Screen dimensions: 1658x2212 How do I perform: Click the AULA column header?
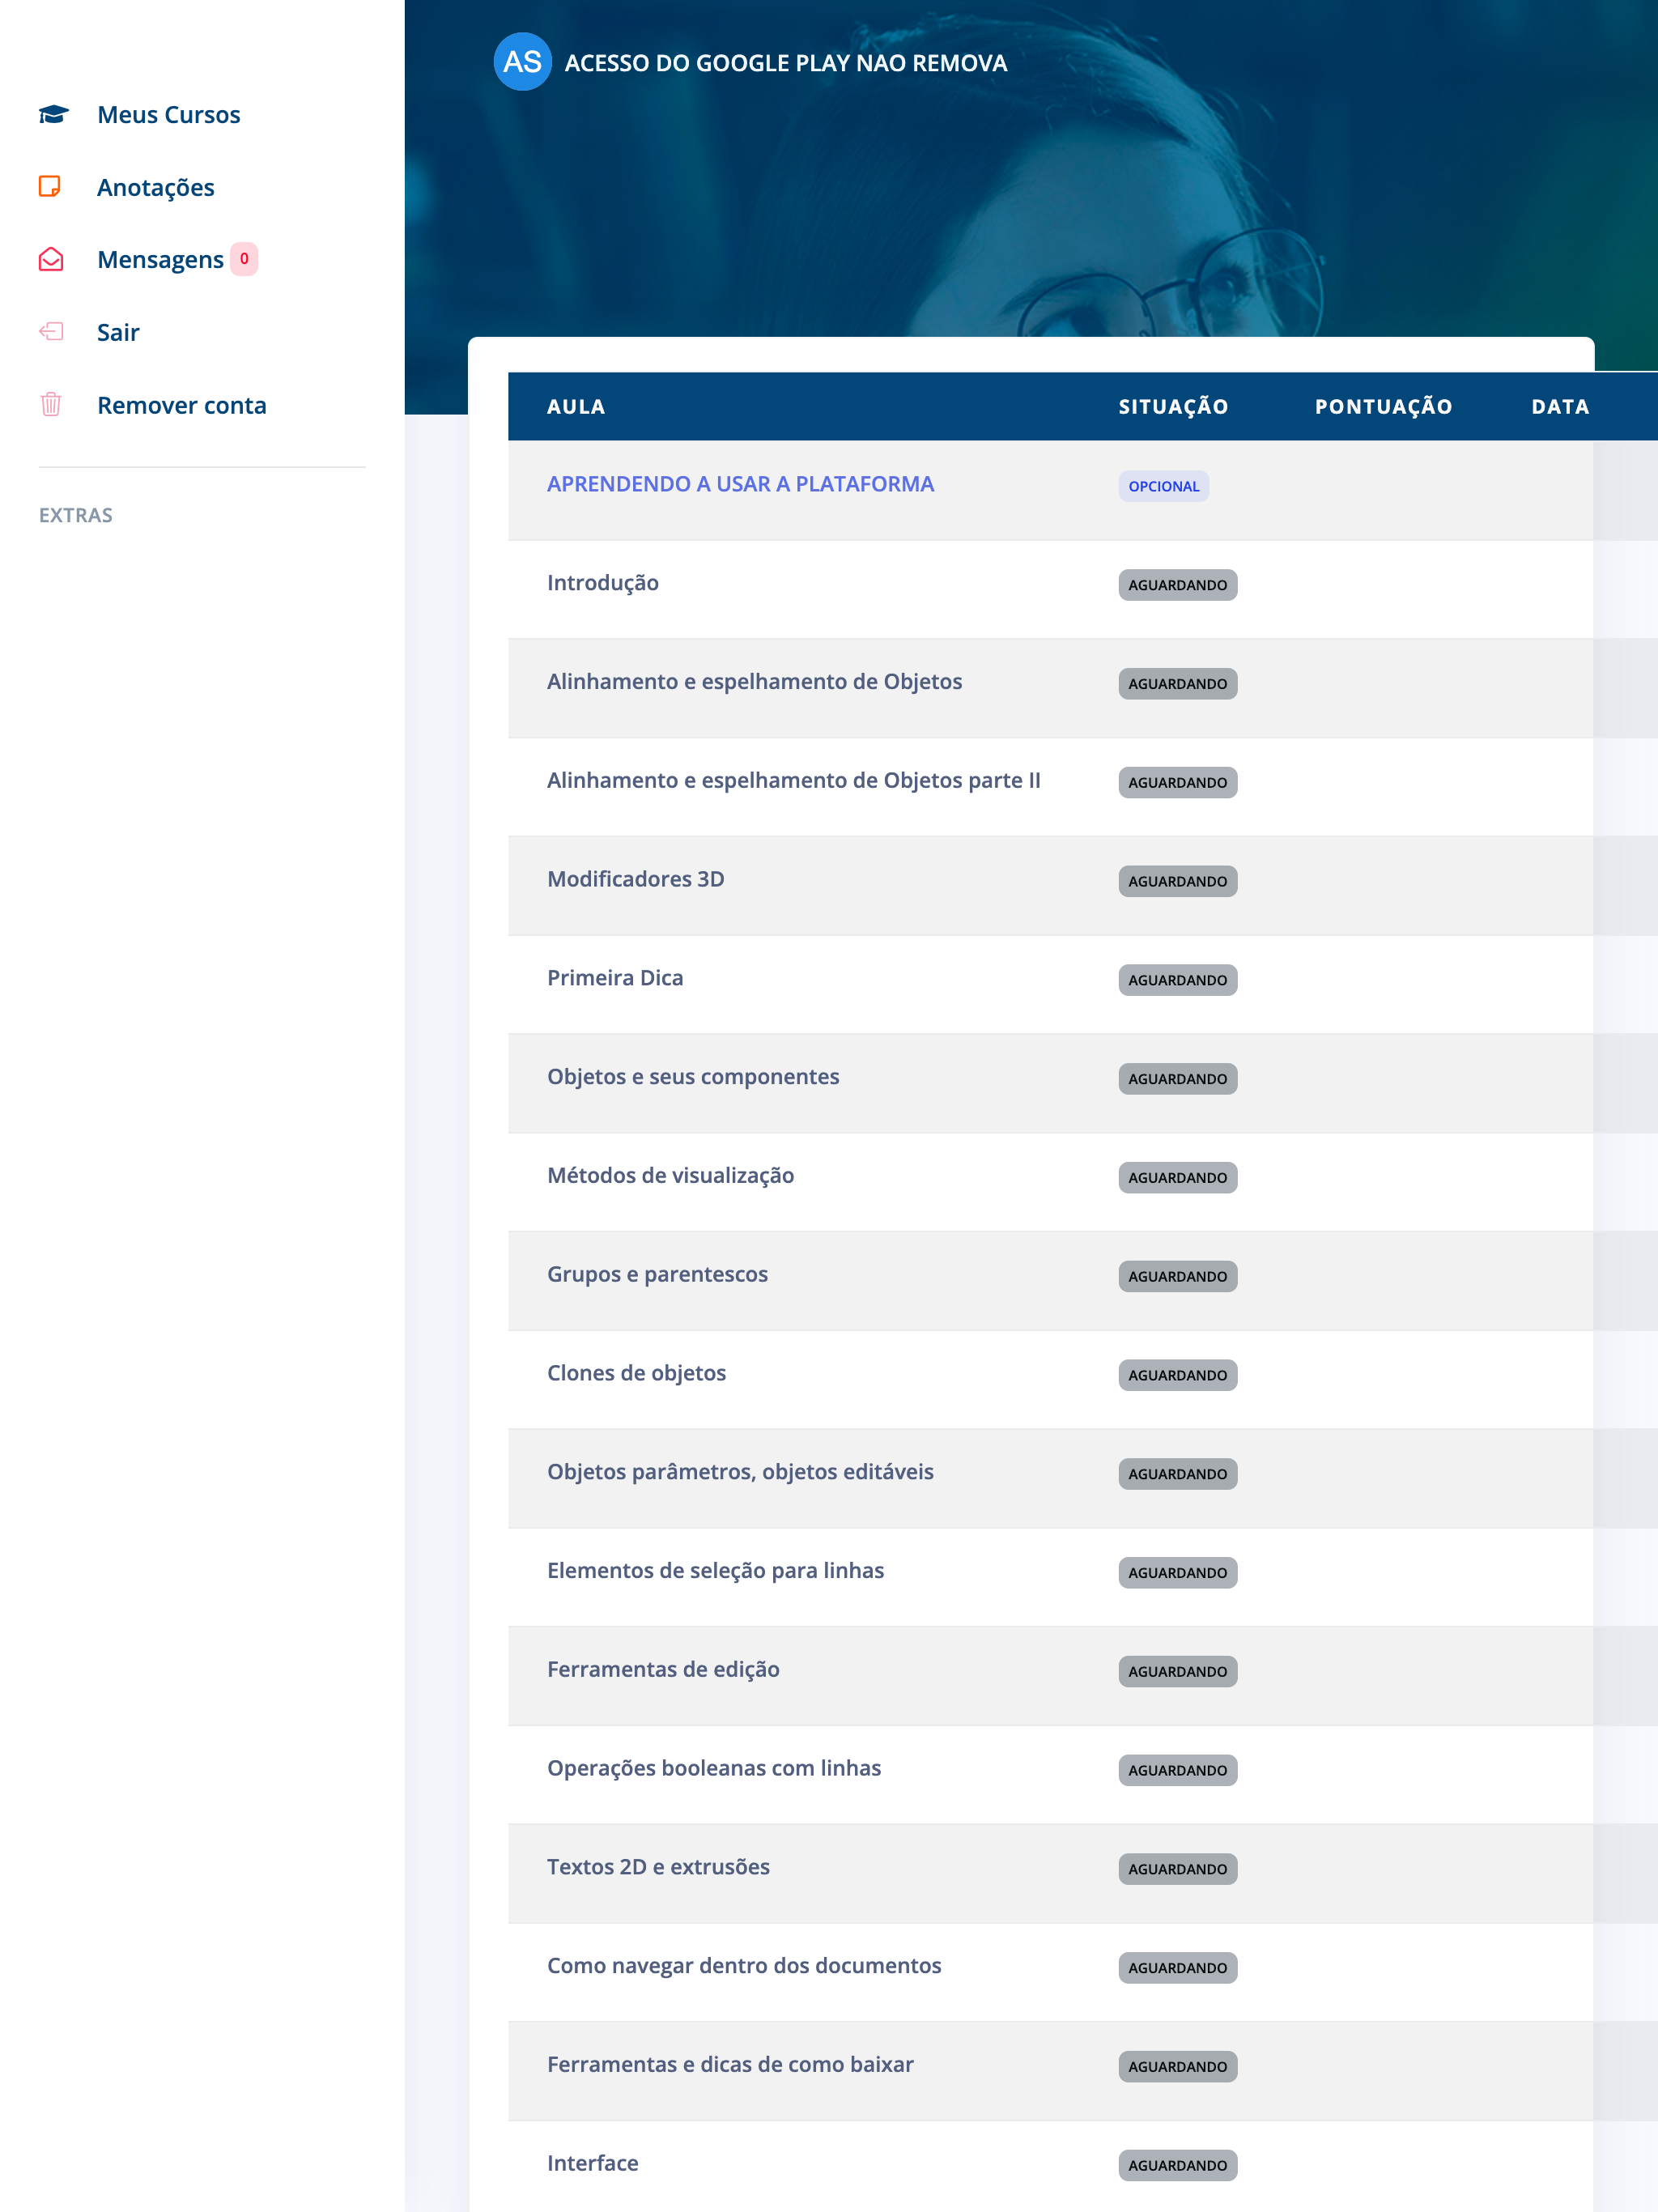pyautogui.click(x=576, y=407)
